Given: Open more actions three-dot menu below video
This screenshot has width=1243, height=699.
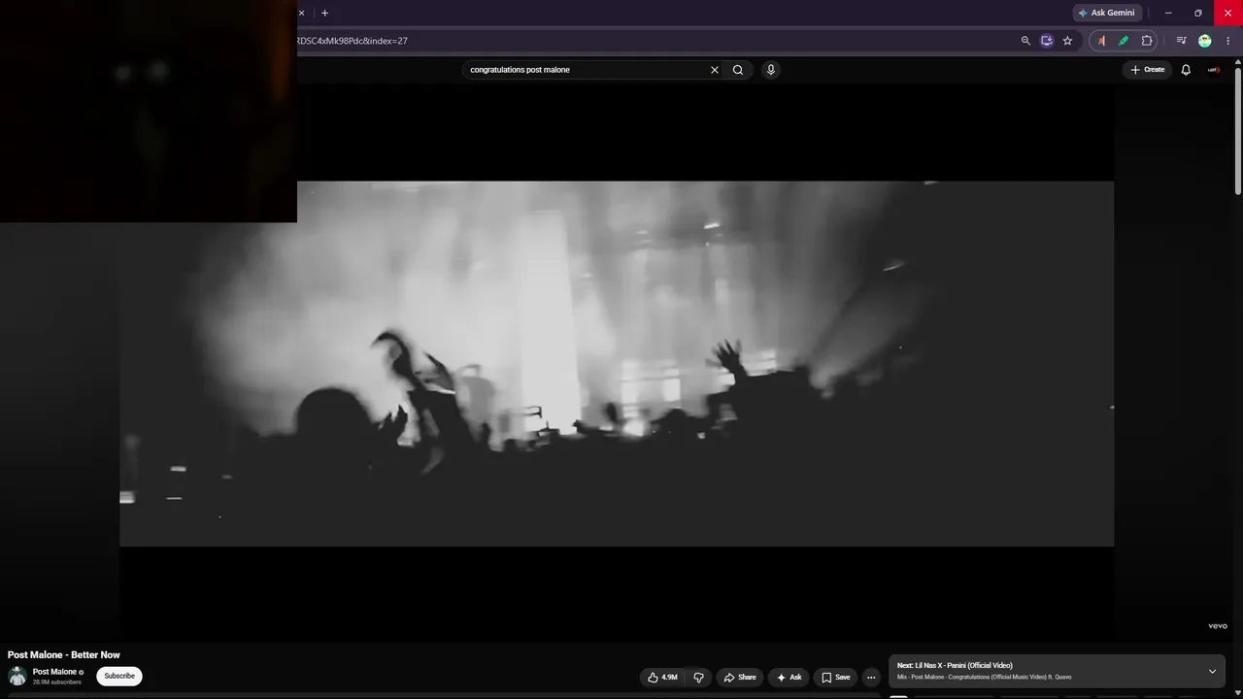Looking at the screenshot, I should point(871,678).
